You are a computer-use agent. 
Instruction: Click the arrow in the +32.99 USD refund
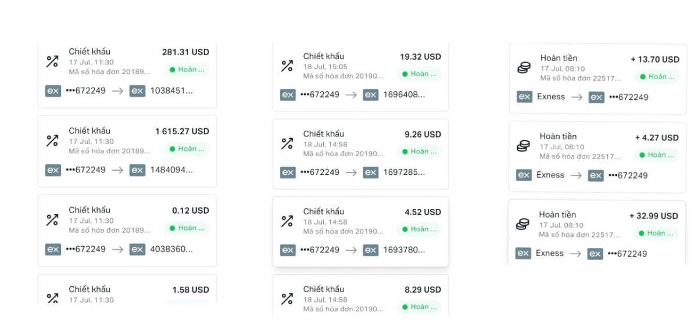(x=575, y=254)
